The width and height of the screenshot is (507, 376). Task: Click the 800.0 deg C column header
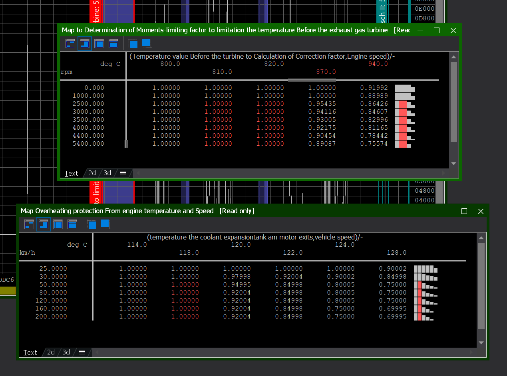click(170, 64)
